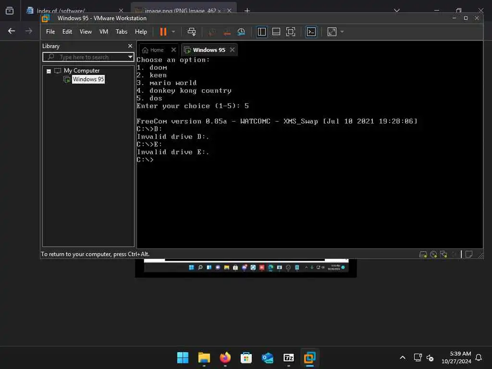This screenshot has height=369, width=492.
Task: Click the hard disk device status icon
Action: click(423, 255)
